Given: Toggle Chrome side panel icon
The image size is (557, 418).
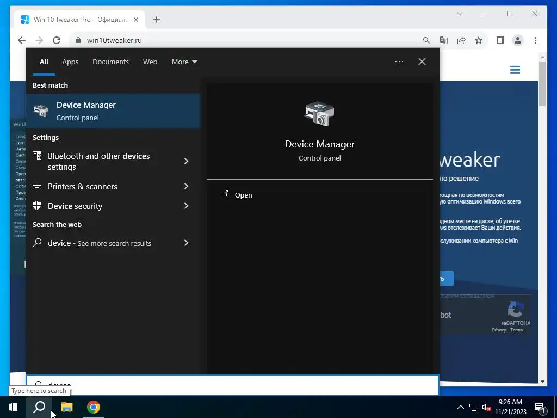Looking at the screenshot, I should click(x=500, y=40).
